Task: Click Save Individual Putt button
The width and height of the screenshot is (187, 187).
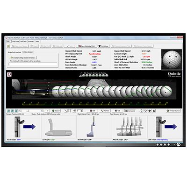Action: 86,46
